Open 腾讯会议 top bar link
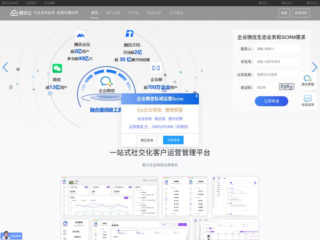 [287, 3]
